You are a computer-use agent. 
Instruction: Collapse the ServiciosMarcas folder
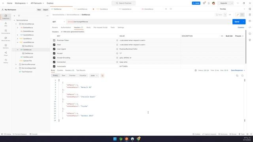tap(16, 24)
